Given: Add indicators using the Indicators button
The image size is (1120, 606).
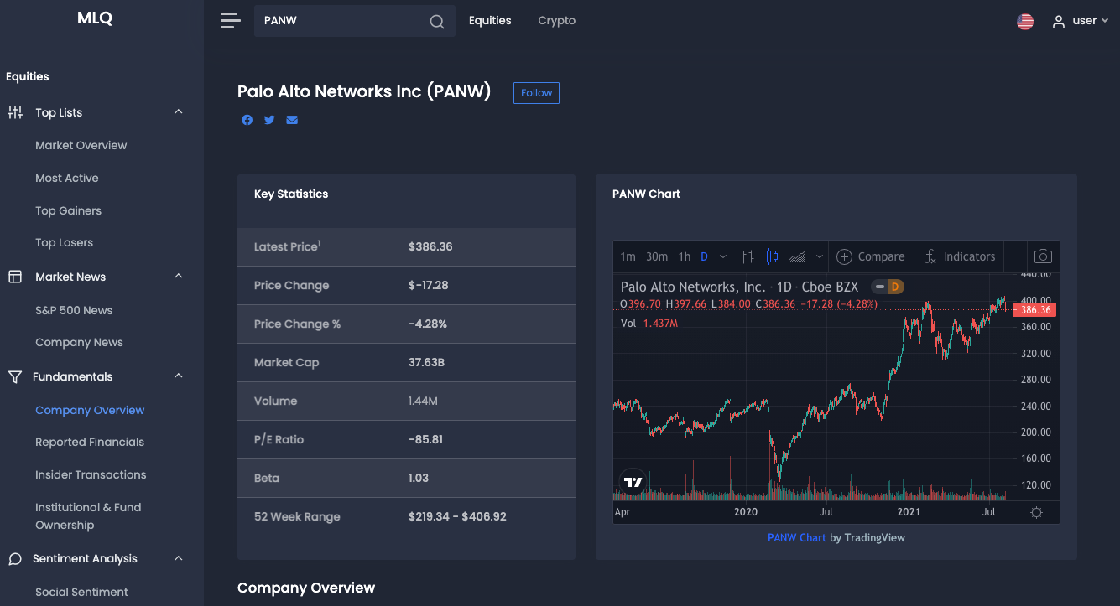Looking at the screenshot, I should pos(959,256).
